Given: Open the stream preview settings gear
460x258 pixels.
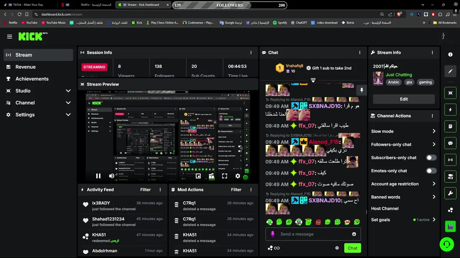Looking at the screenshot, I should pos(238,176).
